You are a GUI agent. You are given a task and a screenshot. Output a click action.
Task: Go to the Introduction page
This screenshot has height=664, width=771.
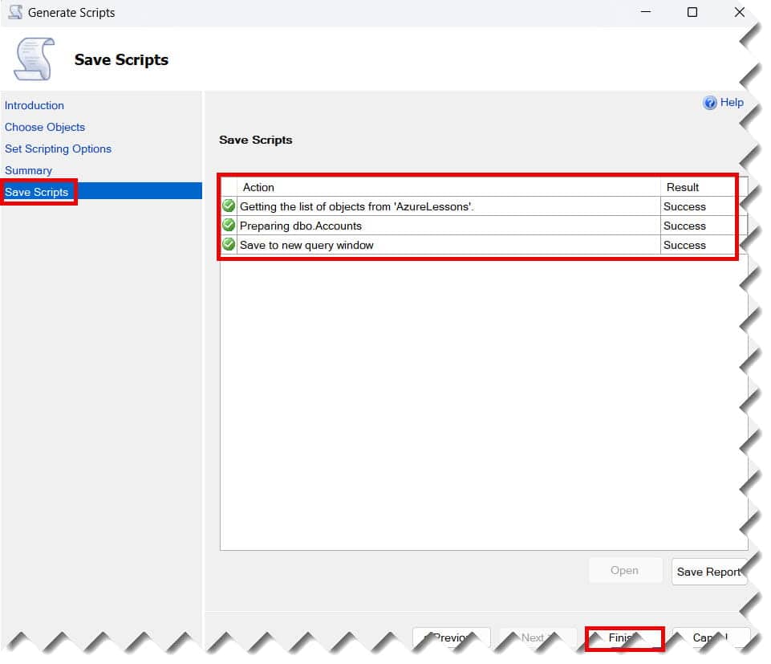coord(34,106)
